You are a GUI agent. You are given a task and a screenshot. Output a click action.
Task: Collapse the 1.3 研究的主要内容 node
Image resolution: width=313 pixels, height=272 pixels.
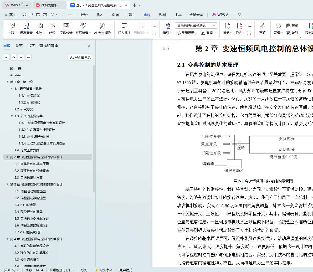click(x=12, y=116)
